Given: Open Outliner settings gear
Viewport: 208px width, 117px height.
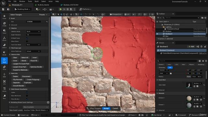Looking at the screenshot, I should pos(205,18).
